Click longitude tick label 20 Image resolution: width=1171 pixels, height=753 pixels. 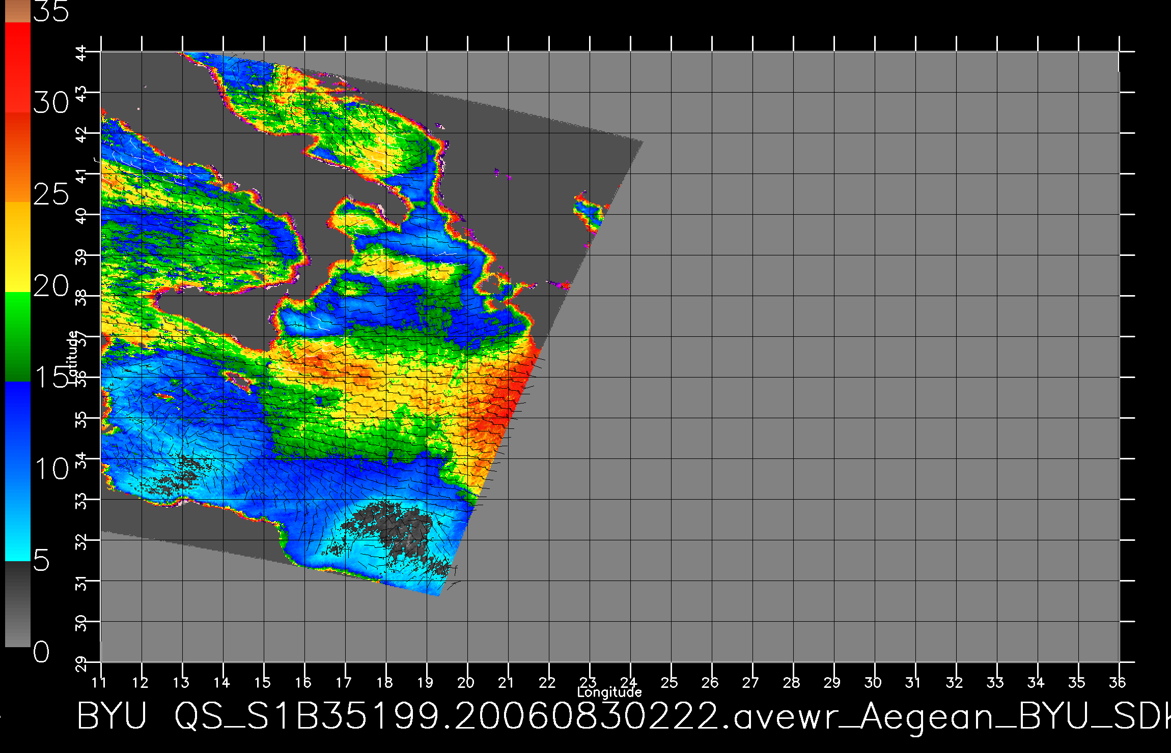[466, 682]
